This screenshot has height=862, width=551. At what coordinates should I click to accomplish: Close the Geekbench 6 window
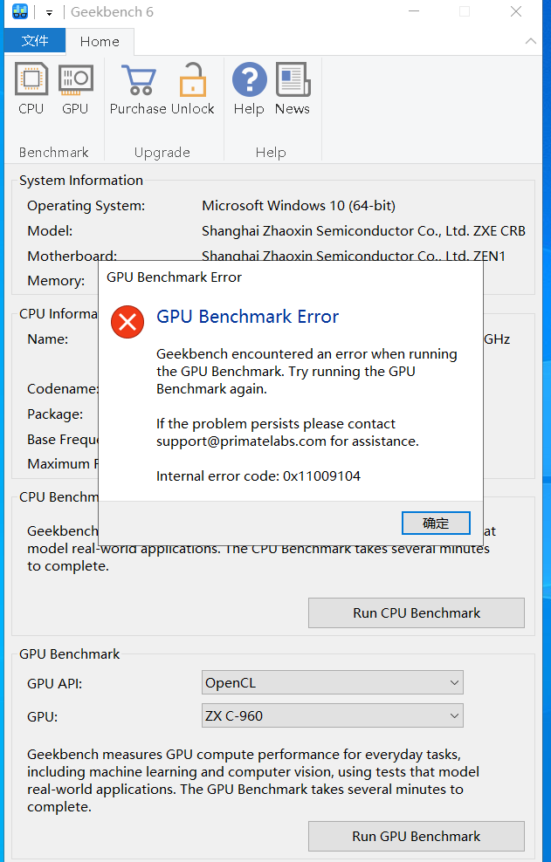coord(516,12)
